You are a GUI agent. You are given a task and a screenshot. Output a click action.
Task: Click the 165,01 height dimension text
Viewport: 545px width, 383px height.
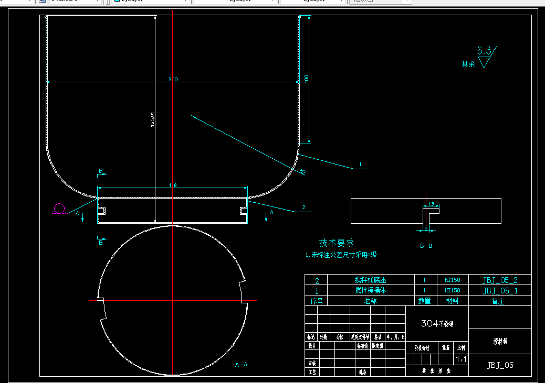(x=153, y=119)
